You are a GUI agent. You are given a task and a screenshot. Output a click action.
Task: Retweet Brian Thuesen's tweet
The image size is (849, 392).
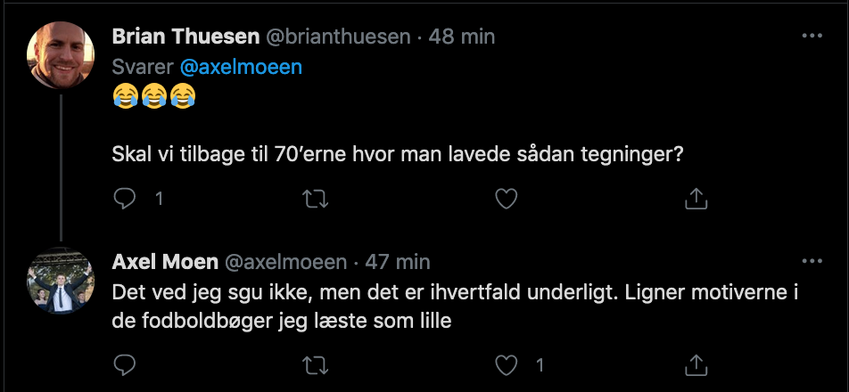(x=316, y=200)
